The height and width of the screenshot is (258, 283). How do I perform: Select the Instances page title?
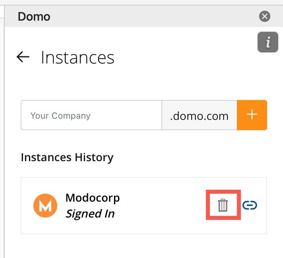coord(78,58)
